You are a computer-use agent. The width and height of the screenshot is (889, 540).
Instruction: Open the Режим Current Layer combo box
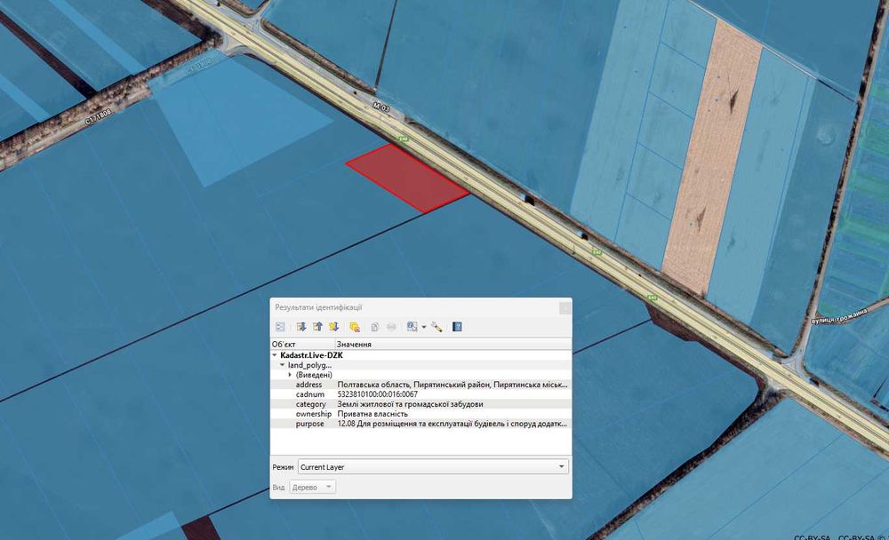[x=433, y=467]
